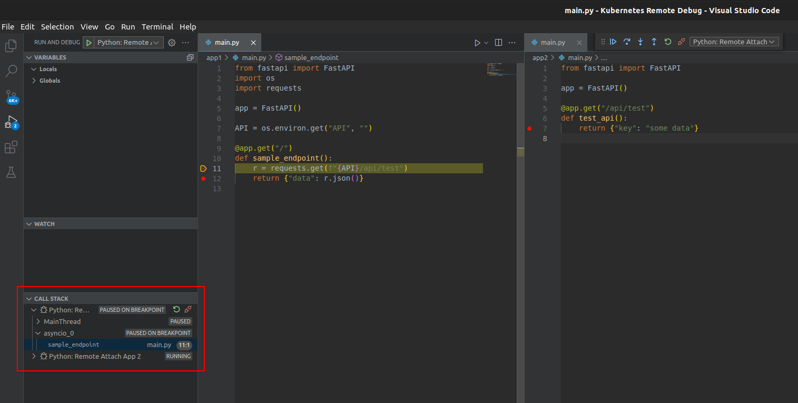This screenshot has height=403, width=798.
Task: Click the left editor scrollbar marker
Action: click(520, 152)
